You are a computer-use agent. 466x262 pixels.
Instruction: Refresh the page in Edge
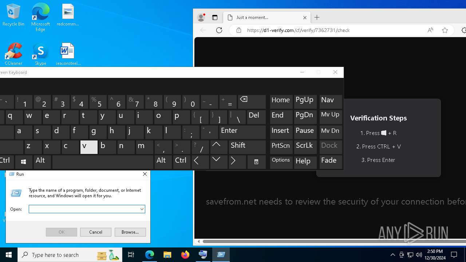click(219, 30)
